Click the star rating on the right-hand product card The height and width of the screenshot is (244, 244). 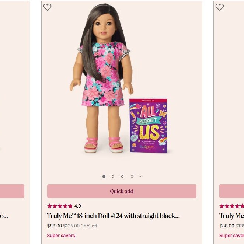pyautogui.click(x=231, y=206)
